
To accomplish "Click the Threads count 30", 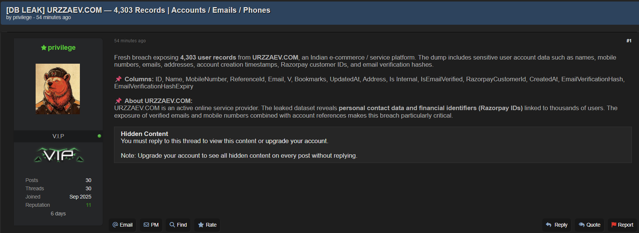I will tap(88, 188).
